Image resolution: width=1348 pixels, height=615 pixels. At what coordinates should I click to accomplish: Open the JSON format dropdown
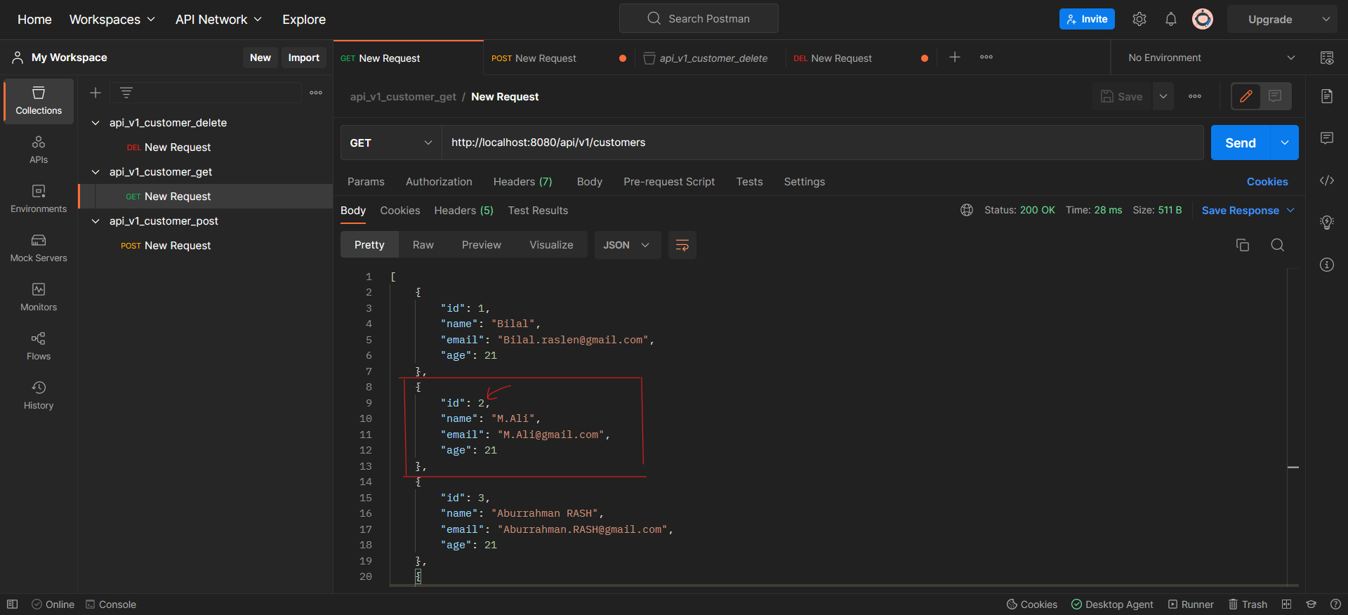(627, 245)
